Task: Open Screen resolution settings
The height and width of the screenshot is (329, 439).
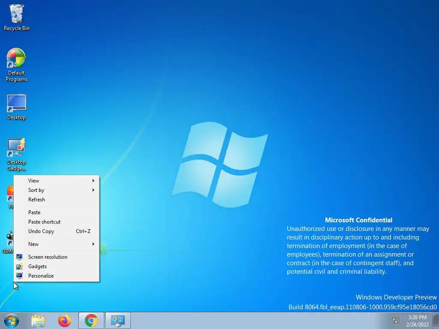Action: click(x=57, y=257)
